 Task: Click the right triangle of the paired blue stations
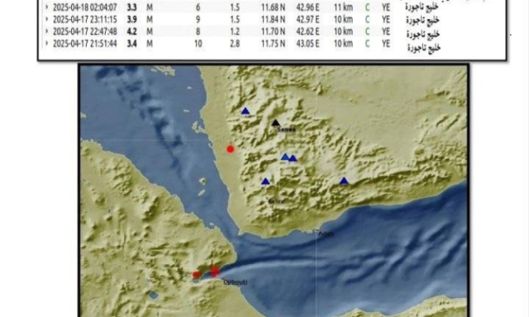click(x=293, y=158)
